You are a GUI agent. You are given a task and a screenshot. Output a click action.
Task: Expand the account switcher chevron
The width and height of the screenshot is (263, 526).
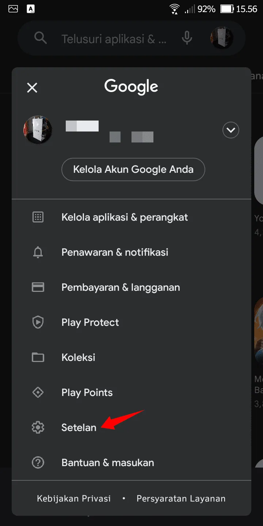click(231, 130)
